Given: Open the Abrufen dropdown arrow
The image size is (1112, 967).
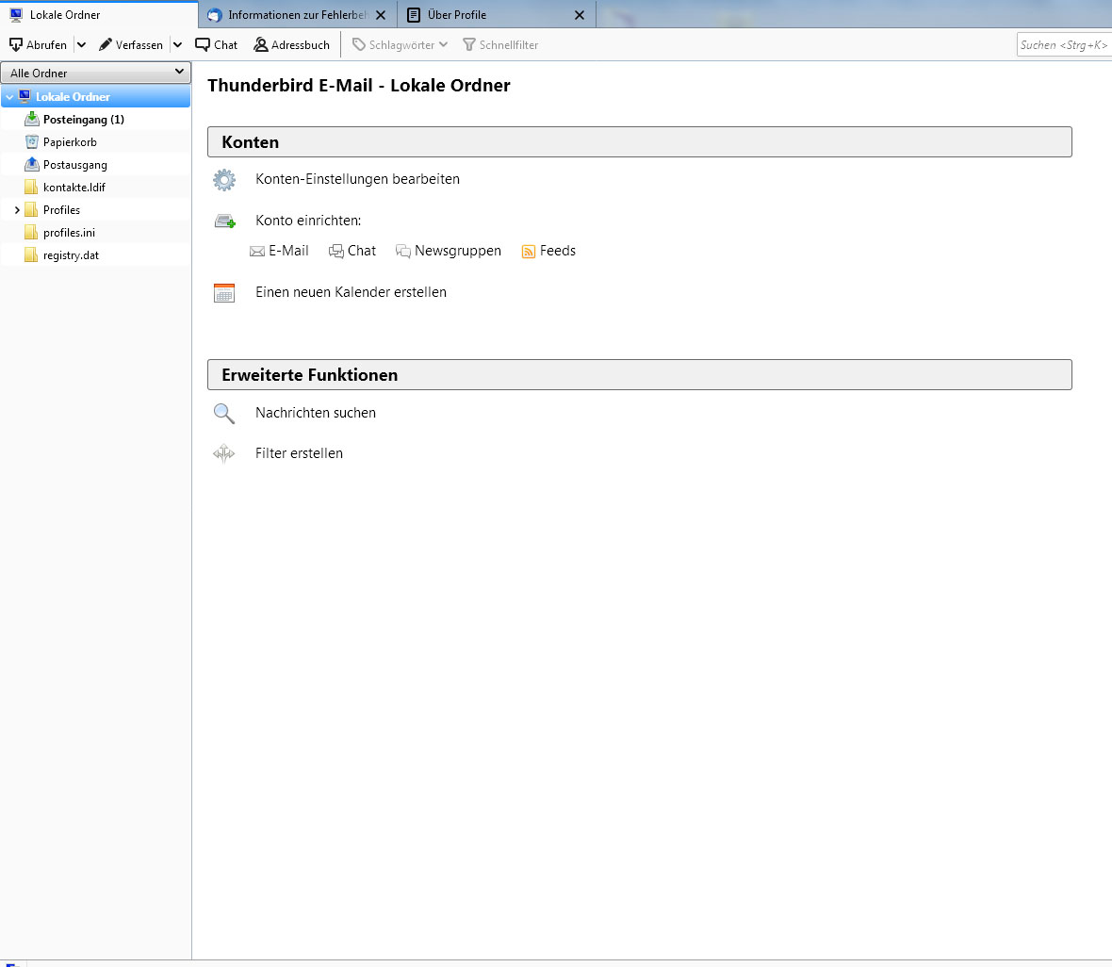Looking at the screenshot, I should [x=81, y=45].
